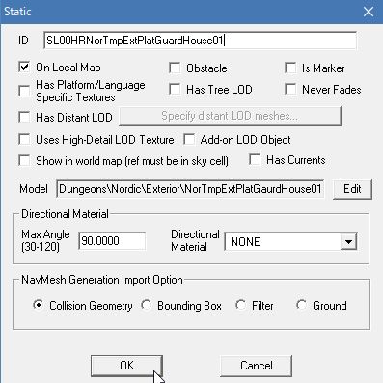Screen dimensions: 383x383
Task: Enable the Obstacle checkbox
Action: coord(175,68)
